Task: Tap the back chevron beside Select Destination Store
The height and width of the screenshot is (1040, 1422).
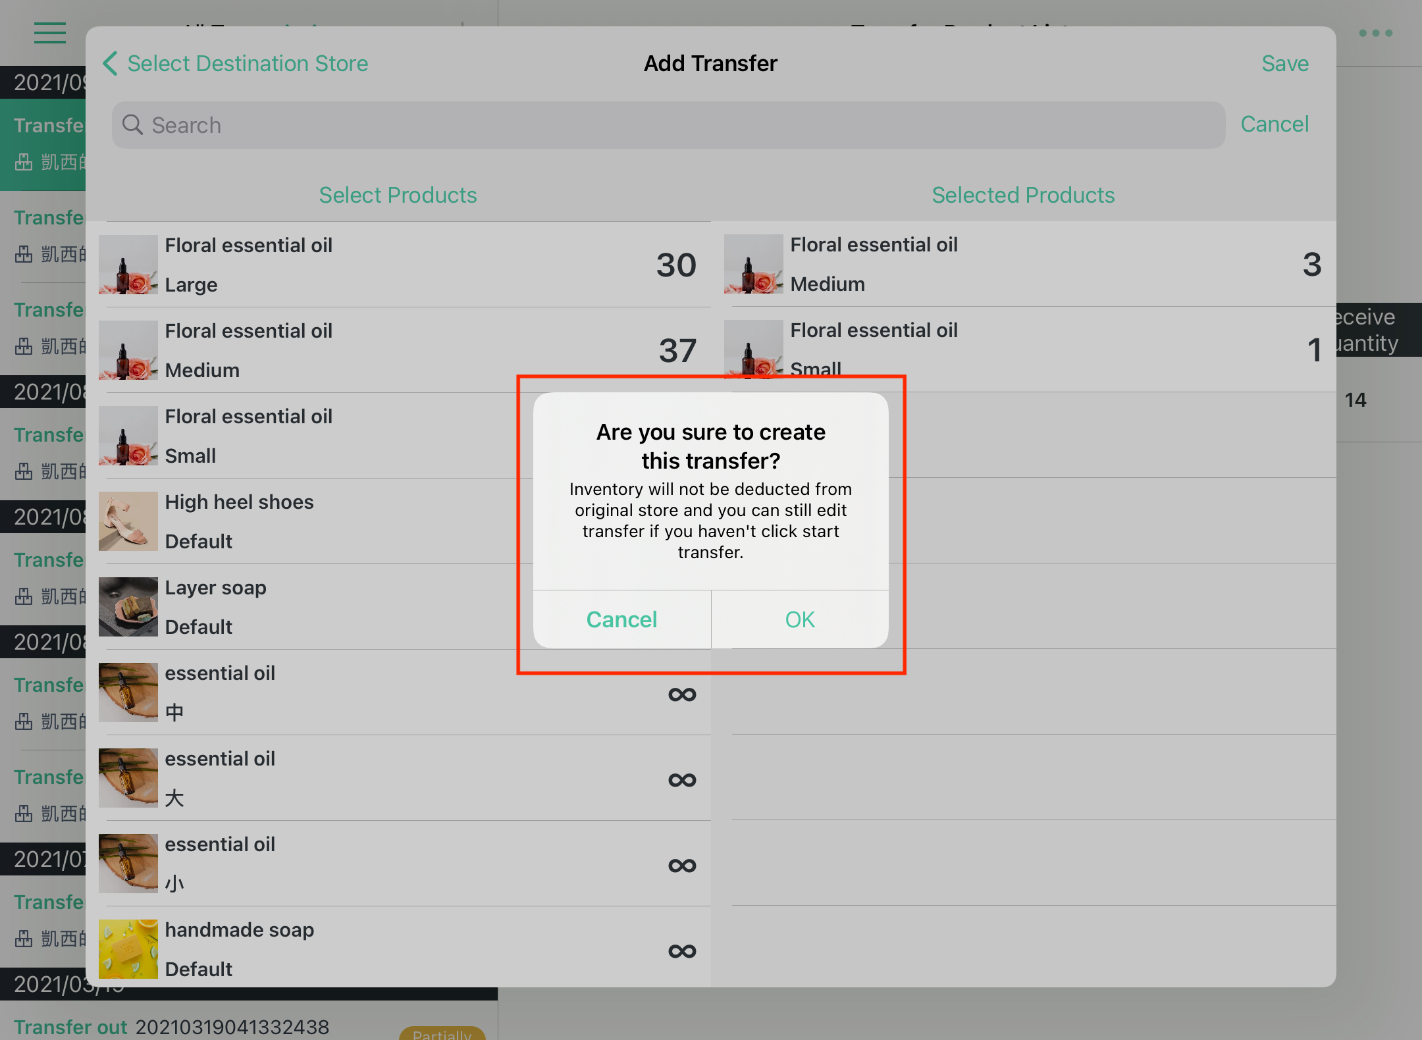Action: tap(110, 64)
